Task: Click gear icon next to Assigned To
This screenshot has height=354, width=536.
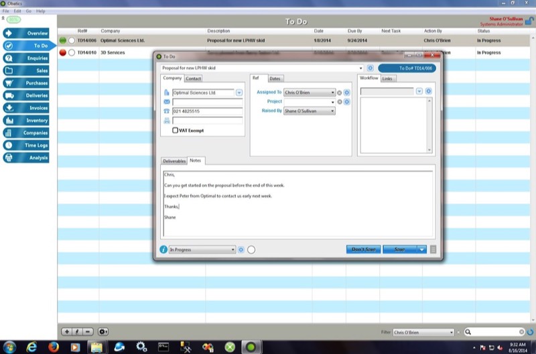Action: point(346,93)
